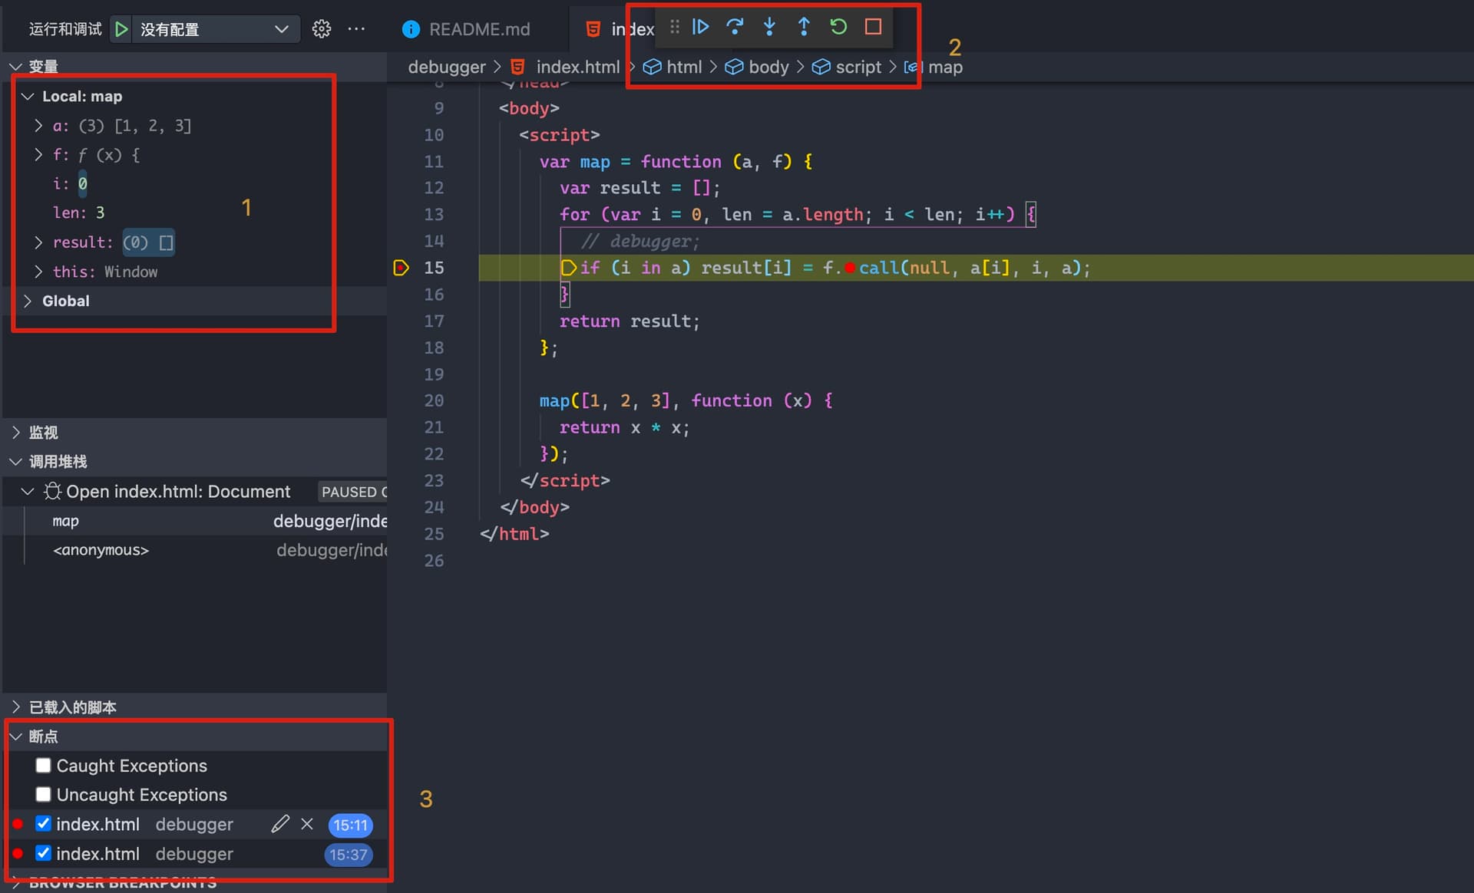
Task: Click the Step Over debug icon
Action: tap(735, 27)
